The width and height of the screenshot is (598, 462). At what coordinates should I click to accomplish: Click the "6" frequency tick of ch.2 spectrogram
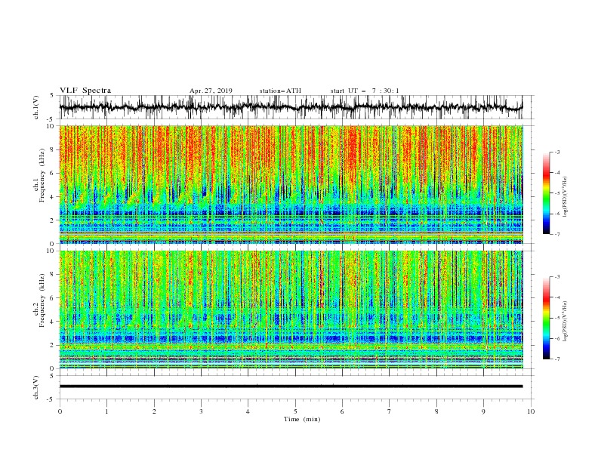pos(54,298)
